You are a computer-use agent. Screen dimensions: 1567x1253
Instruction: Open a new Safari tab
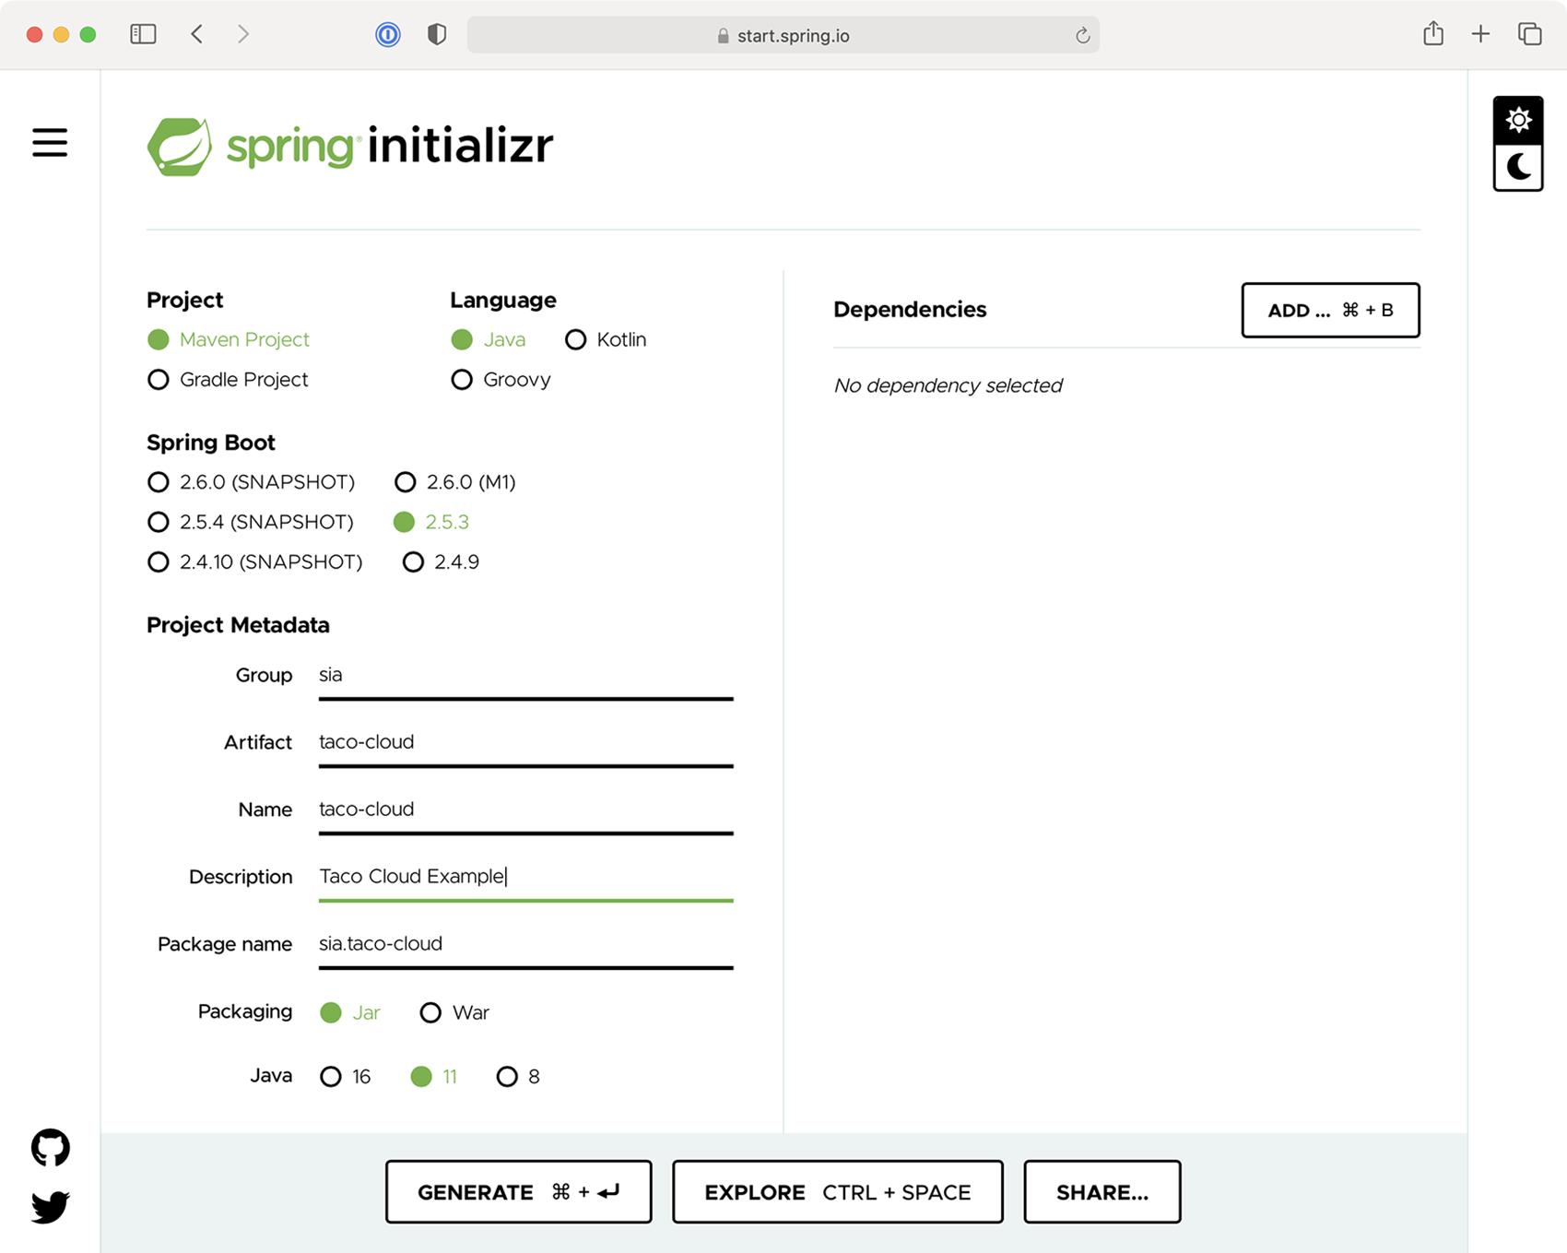pyautogui.click(x=1480, y=34)
